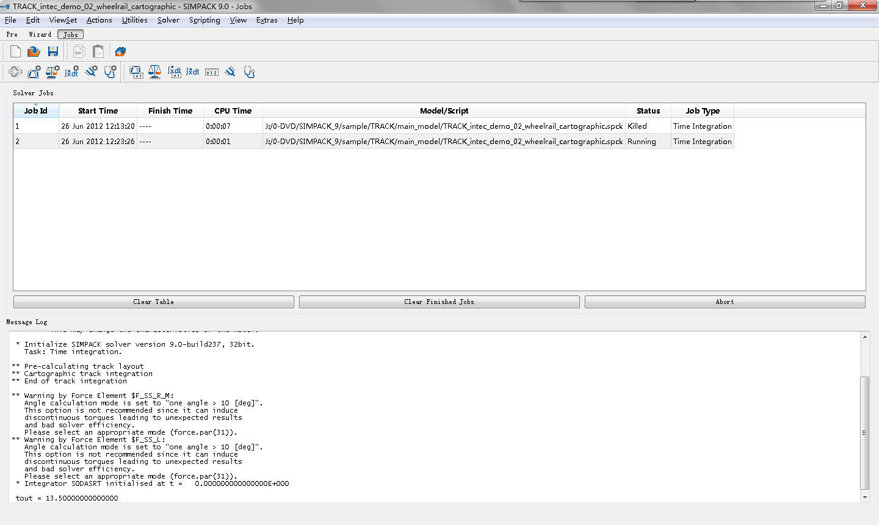The height and width of the screenshot is (525, 879).
Task: Run online static equilibrium scales icon with play badge
Action: click(53, 72)
